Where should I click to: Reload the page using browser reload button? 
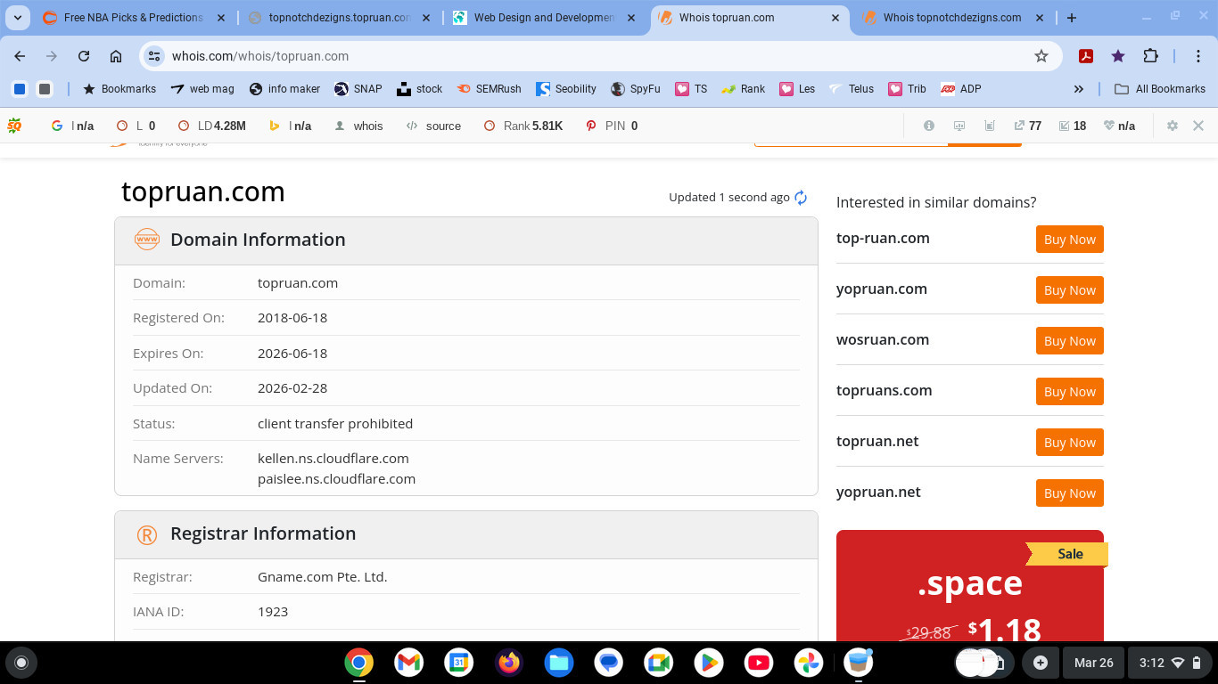pos(84,56)
